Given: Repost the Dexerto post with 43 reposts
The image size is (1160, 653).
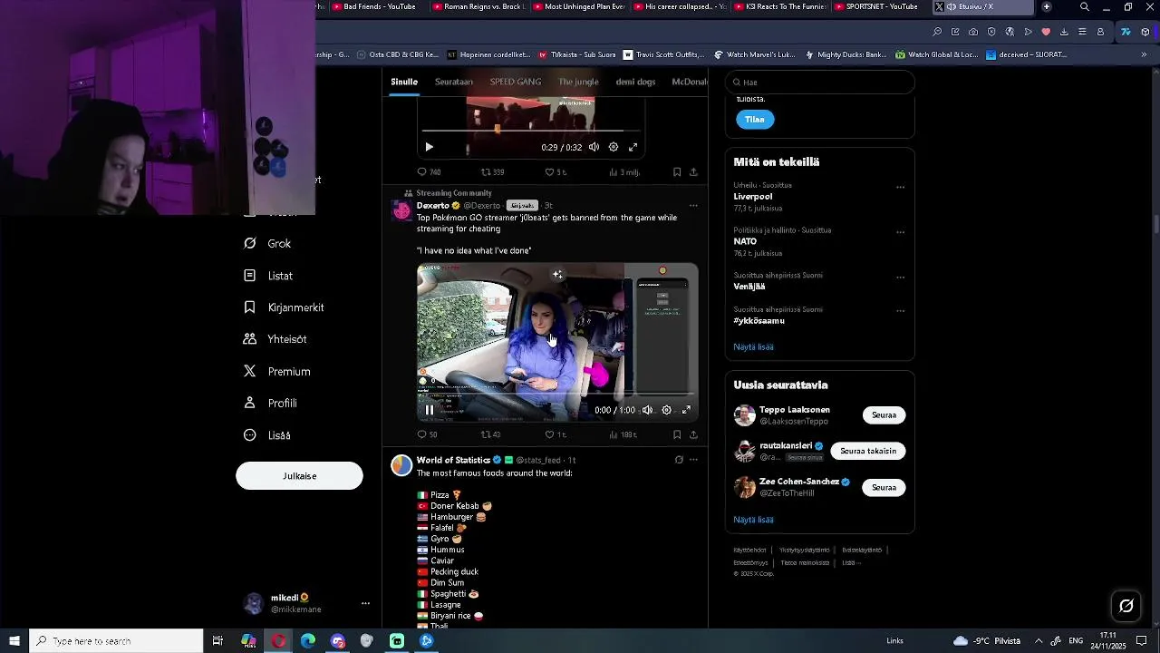Looking at the screenshot, I should [x=490, y=434].
